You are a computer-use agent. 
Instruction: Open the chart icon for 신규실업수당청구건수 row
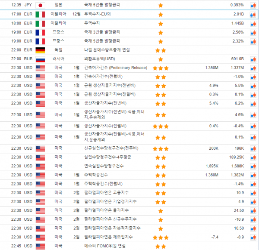tap(253, 148)
